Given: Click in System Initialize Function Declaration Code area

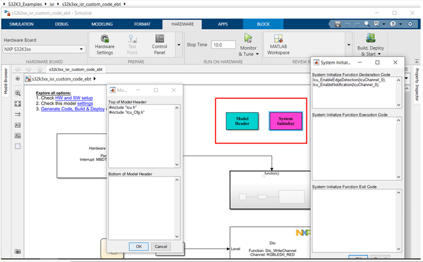Looking at the screenshot, I should click(x=354, y=92).
